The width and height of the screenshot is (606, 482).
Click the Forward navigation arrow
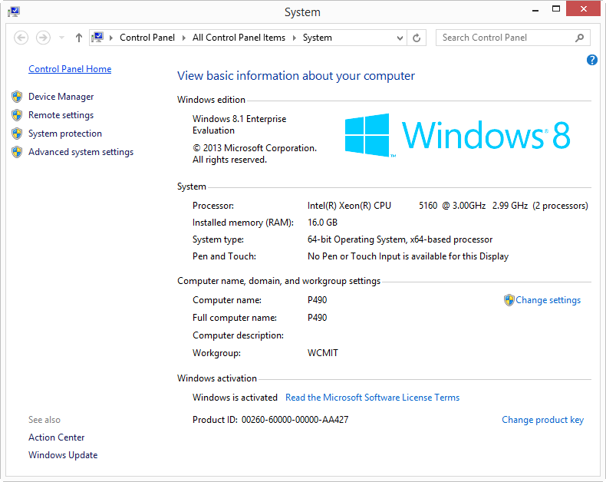coord(43,38)
